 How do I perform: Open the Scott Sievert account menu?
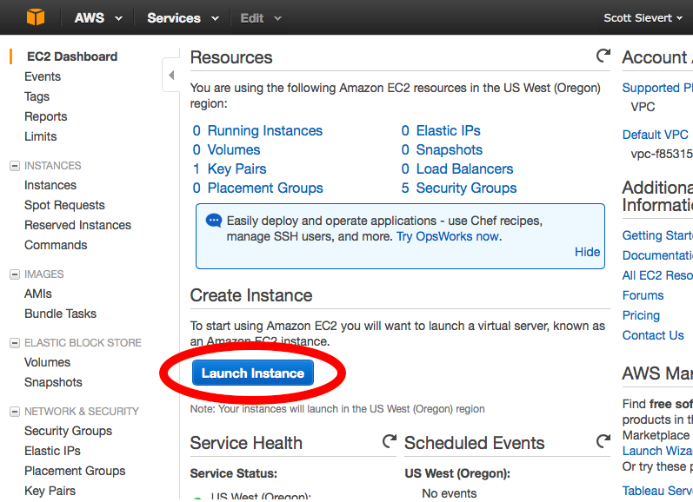pos(643,18)
